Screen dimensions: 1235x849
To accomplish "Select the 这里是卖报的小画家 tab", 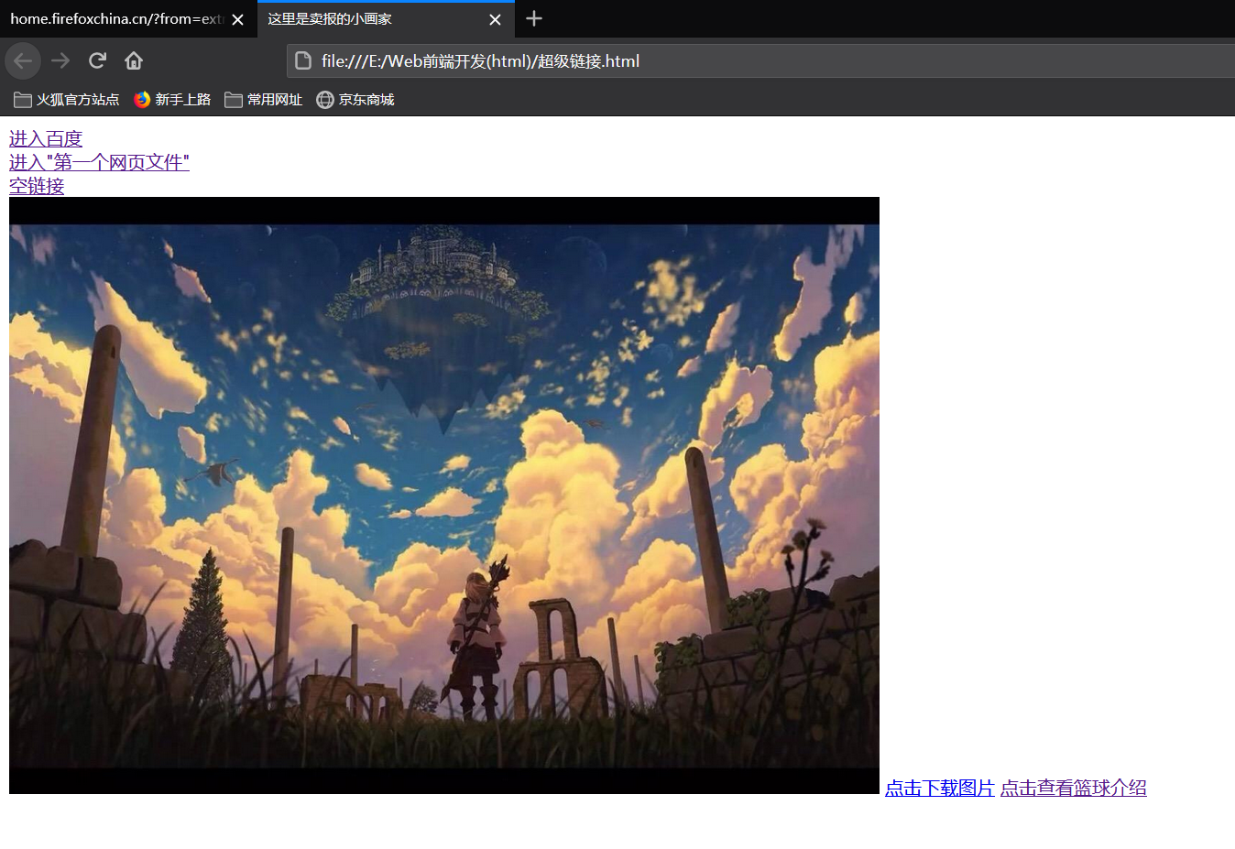I will [x=386, y=19].
